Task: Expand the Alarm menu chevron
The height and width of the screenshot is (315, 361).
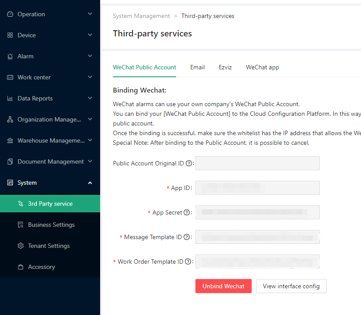Action: (90, 56)
